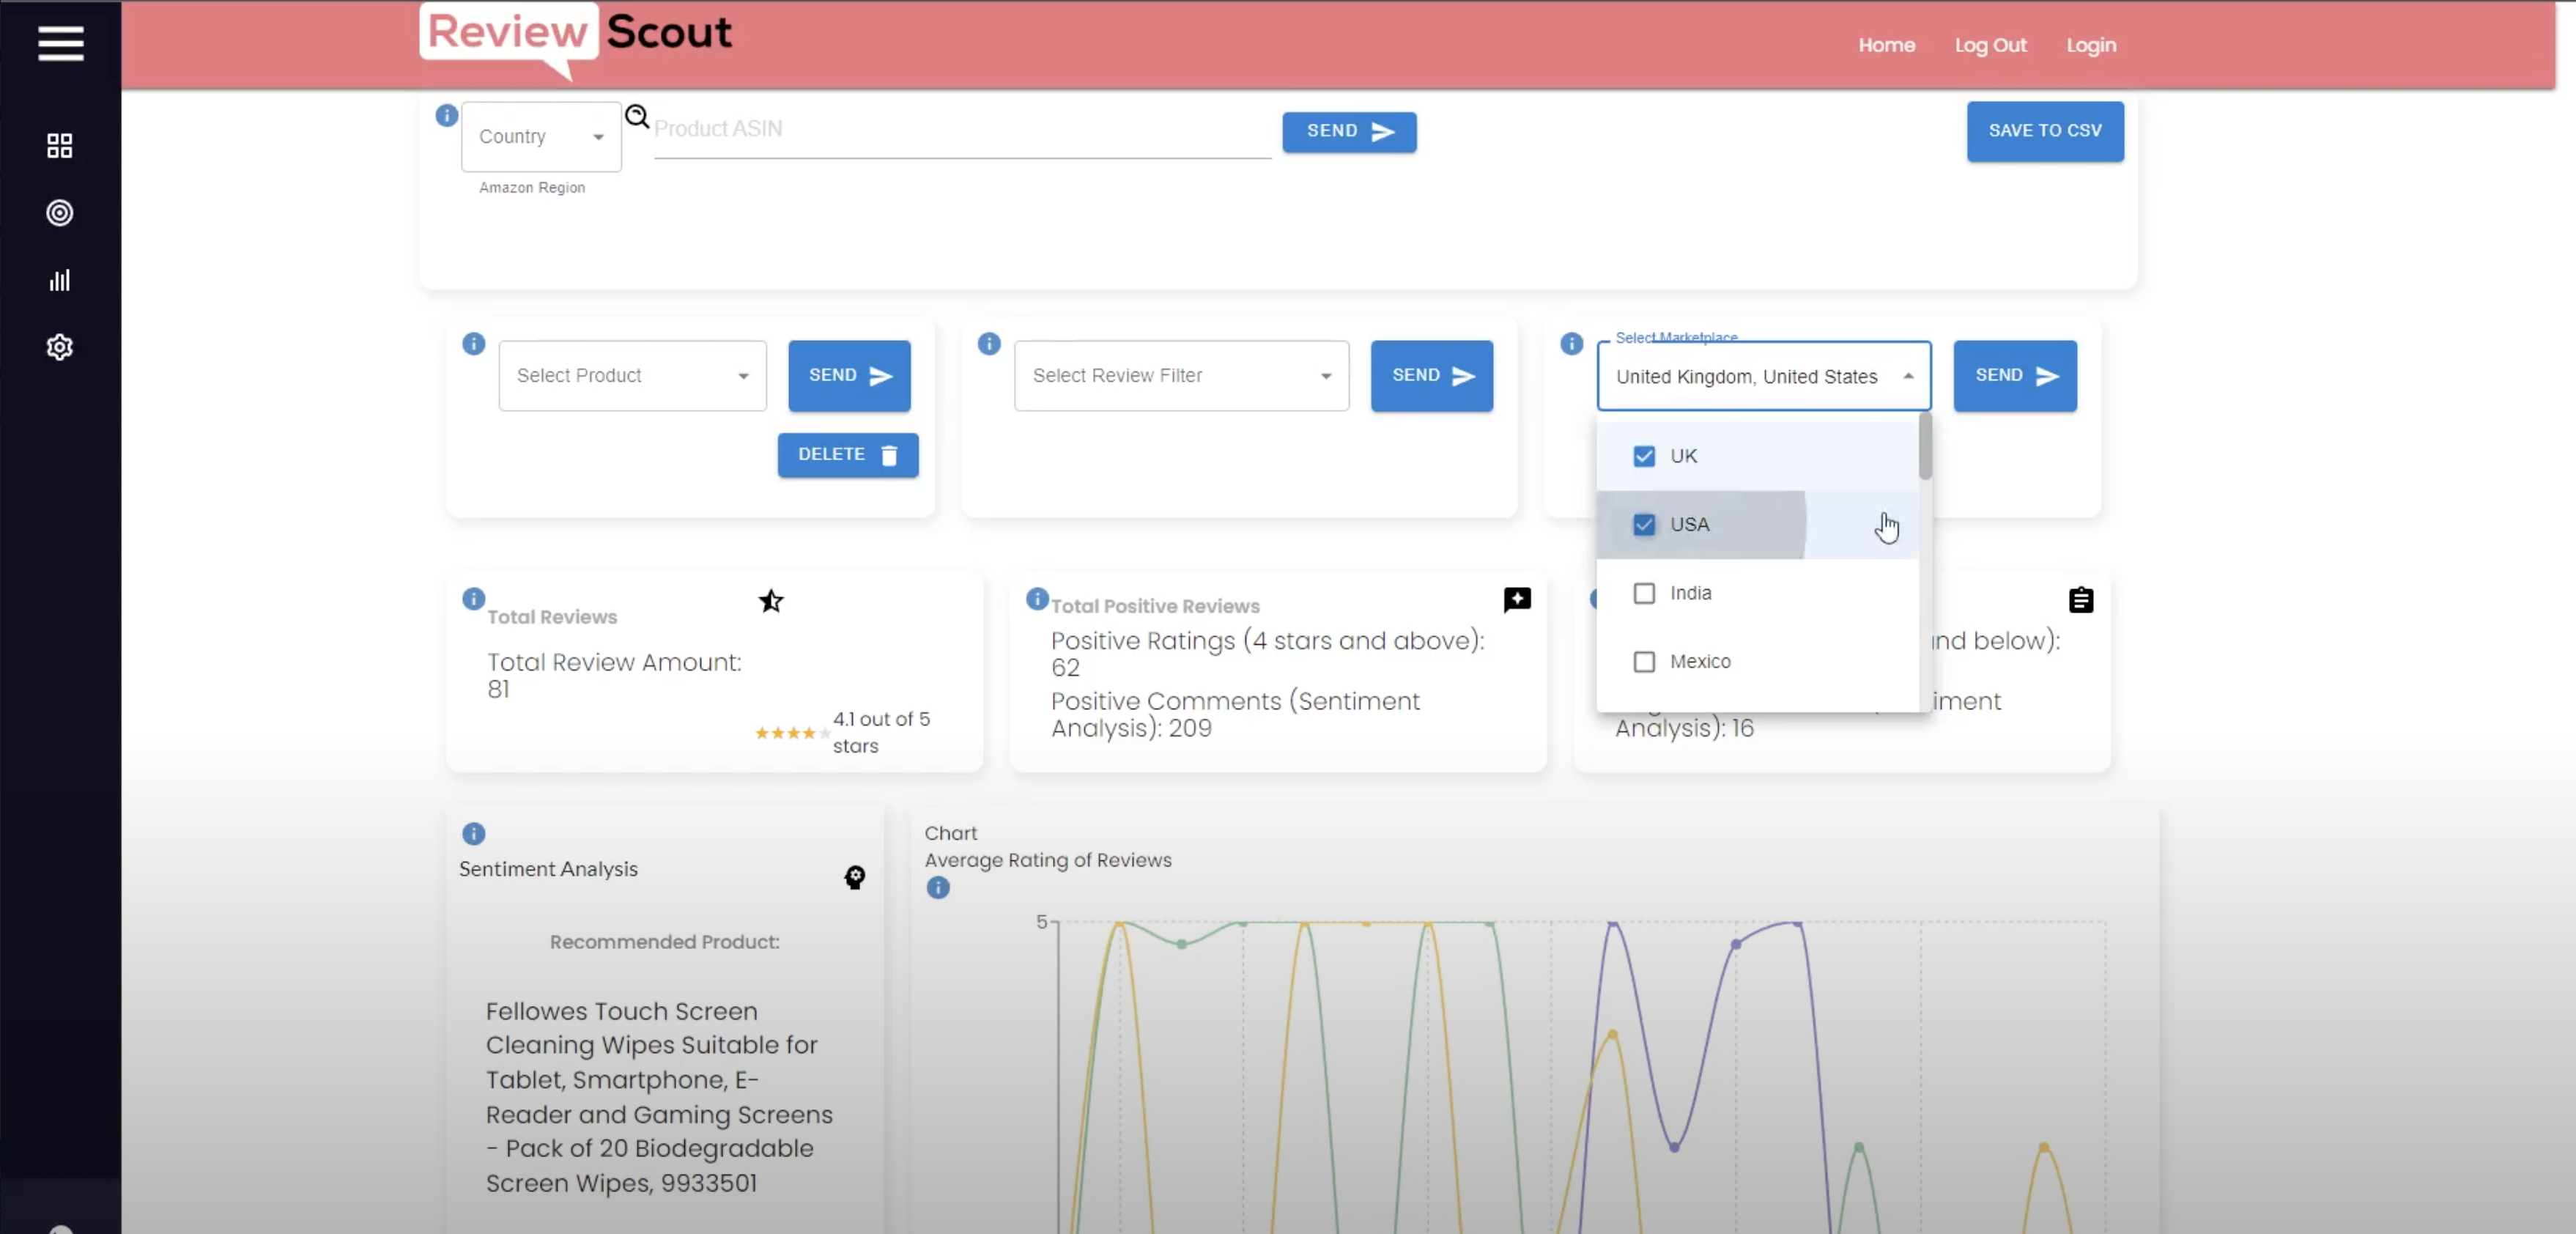Click 'Positive Ratings (4 stars and above): 62' text

[x=1267, y=654]
